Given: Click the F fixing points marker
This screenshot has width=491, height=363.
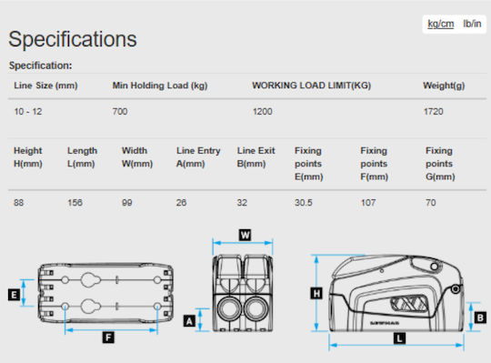Looking at the screenshot, I should [108, 338].
